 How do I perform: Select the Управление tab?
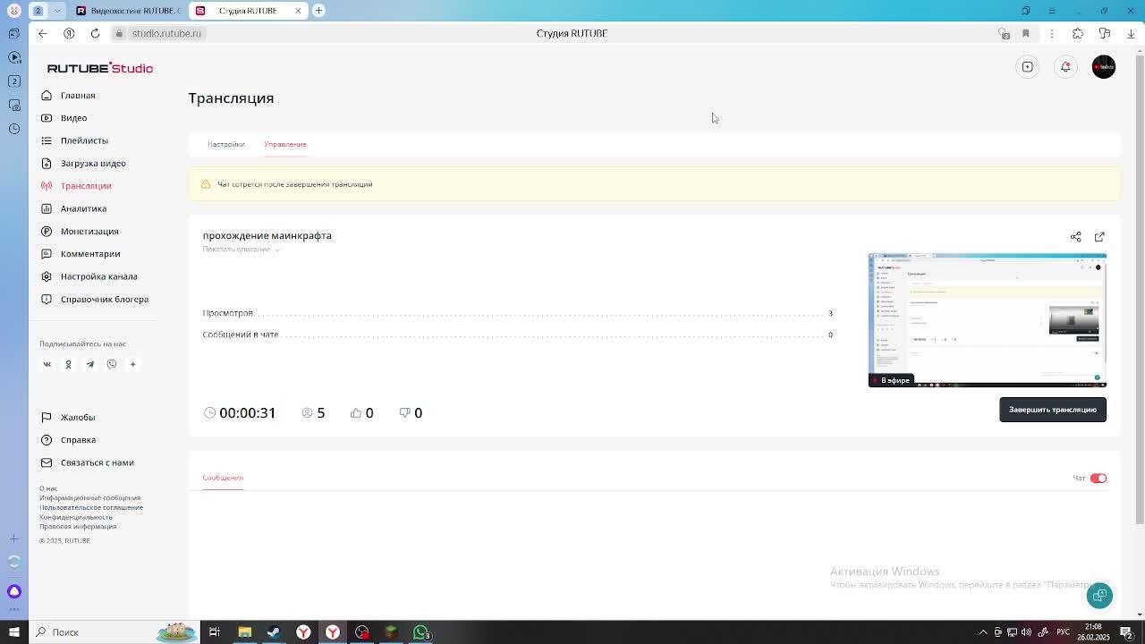point(285,144)
